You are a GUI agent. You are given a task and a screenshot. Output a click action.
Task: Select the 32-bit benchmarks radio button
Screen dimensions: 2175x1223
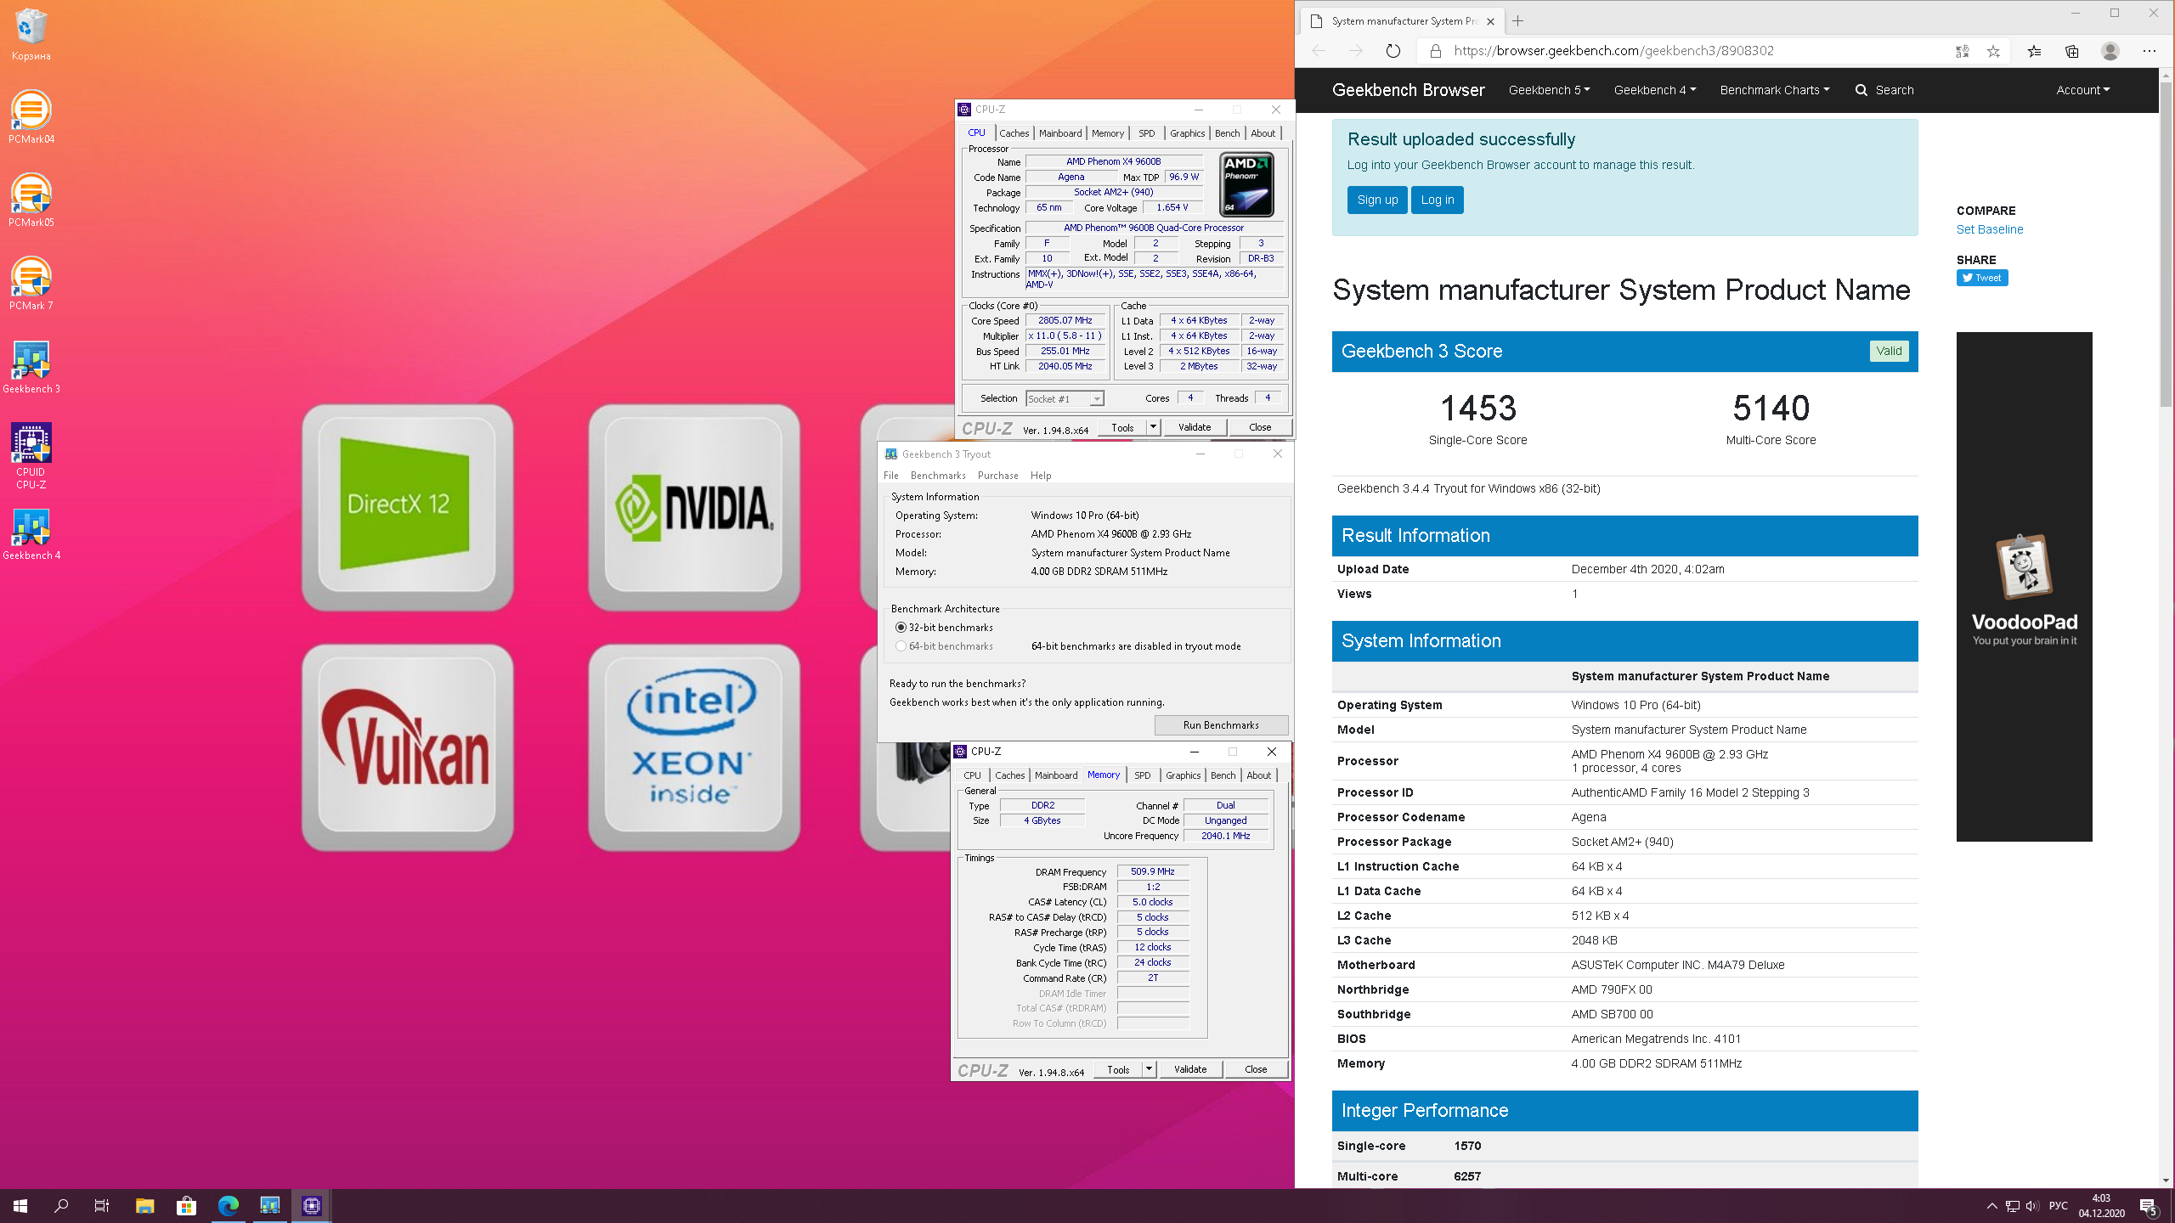pyautogui.click(x=901, y=628)
